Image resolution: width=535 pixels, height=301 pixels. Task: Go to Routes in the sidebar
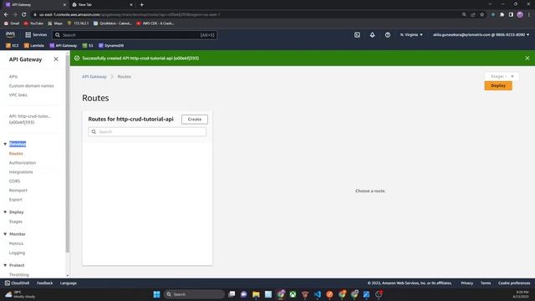tap(16, 154)
